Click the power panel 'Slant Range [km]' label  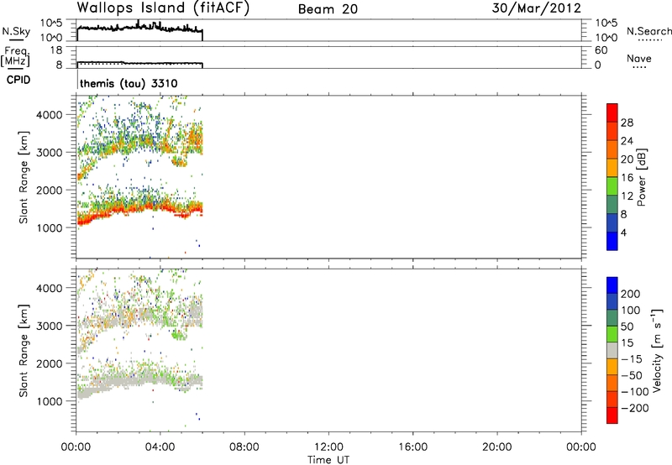(x=24, y=177)
